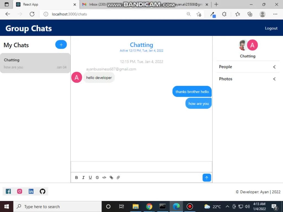
Task: Click the message text input area
Action: pos(141,167)
